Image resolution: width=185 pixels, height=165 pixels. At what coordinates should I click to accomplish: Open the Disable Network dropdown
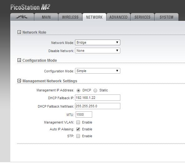click(x=97, y=51)
